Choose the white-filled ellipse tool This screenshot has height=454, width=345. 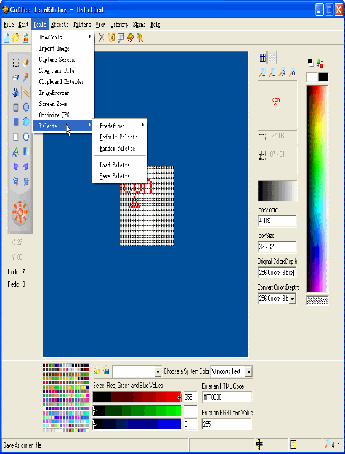pos(26,137)
